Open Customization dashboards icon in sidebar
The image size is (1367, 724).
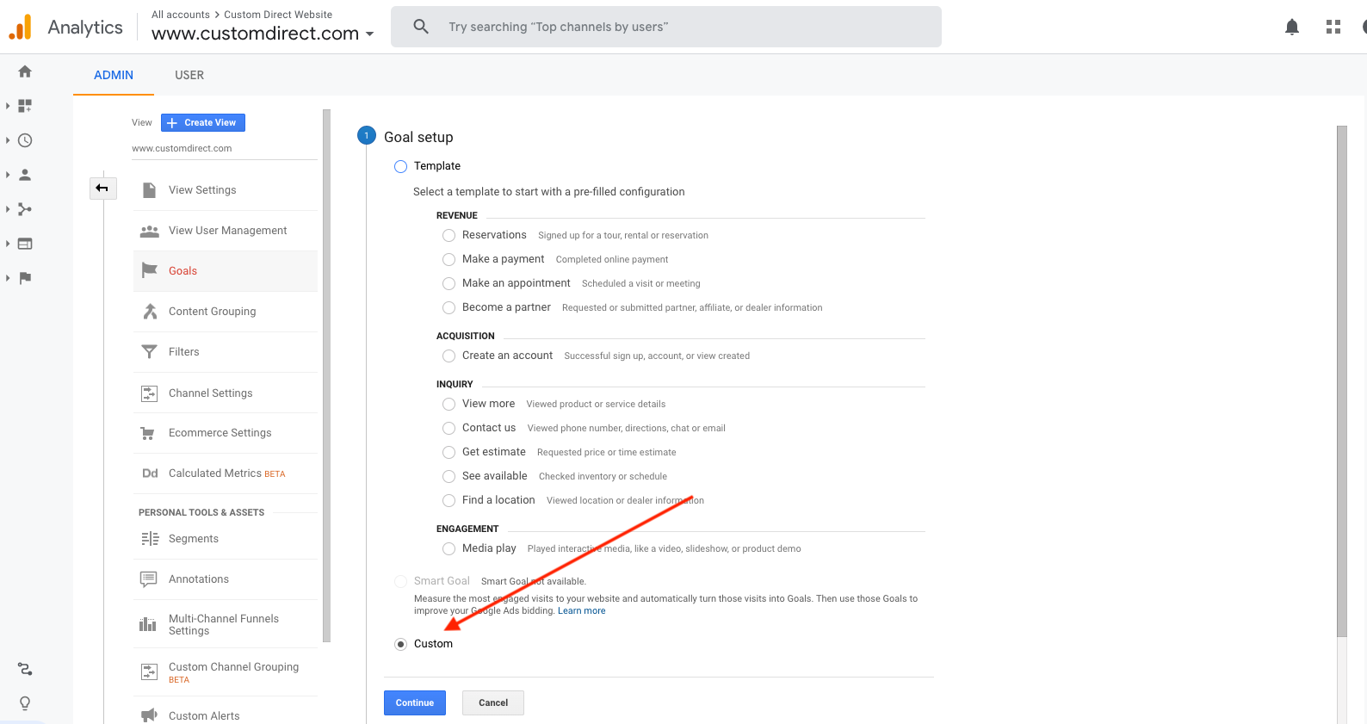click(x=25, y=106)
